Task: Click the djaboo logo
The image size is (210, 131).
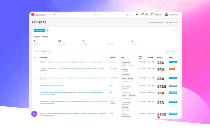Action: pyautogui.click(x=38, y=14)
